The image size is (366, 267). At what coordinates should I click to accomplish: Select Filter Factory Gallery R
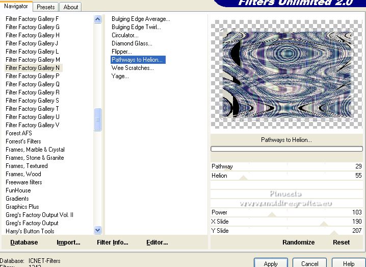pyautogui.click(x=33, y=92)
